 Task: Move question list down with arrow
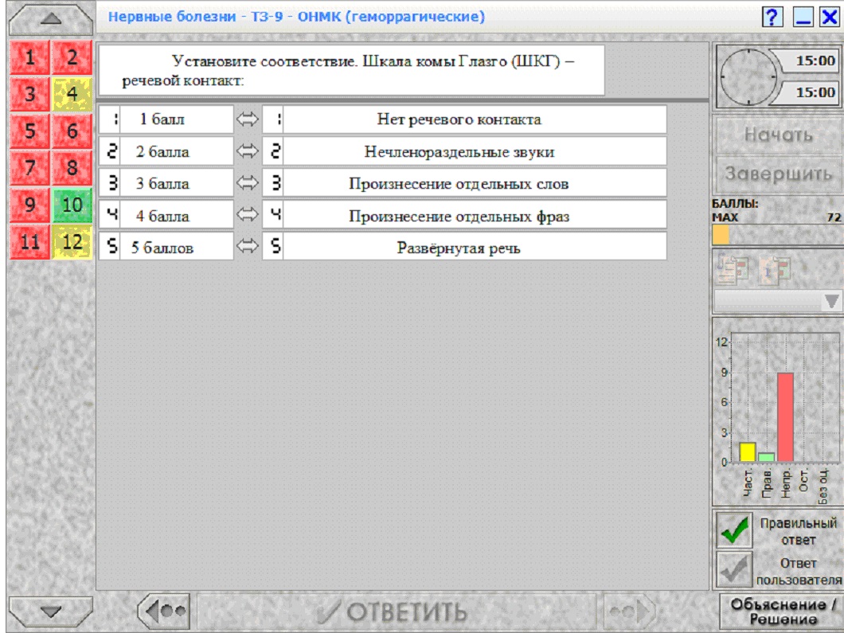[51, 612]
